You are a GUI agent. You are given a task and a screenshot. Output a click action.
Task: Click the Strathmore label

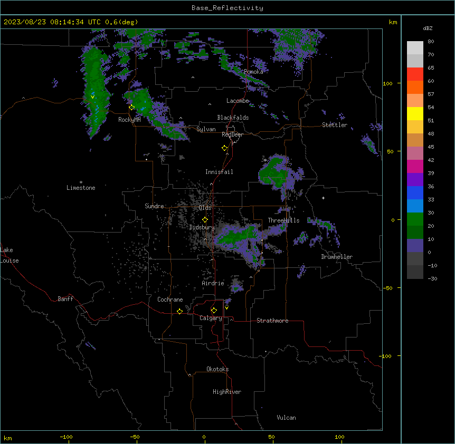272,321
